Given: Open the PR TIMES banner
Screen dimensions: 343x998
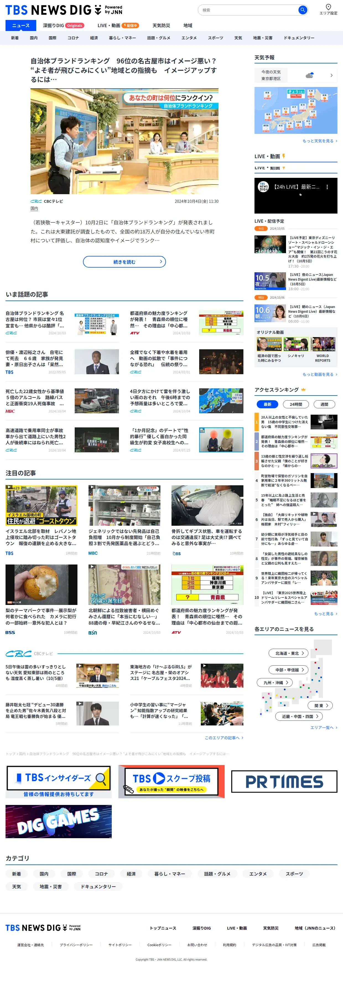Looking at the screenshot, I should [x=284, y=781].
